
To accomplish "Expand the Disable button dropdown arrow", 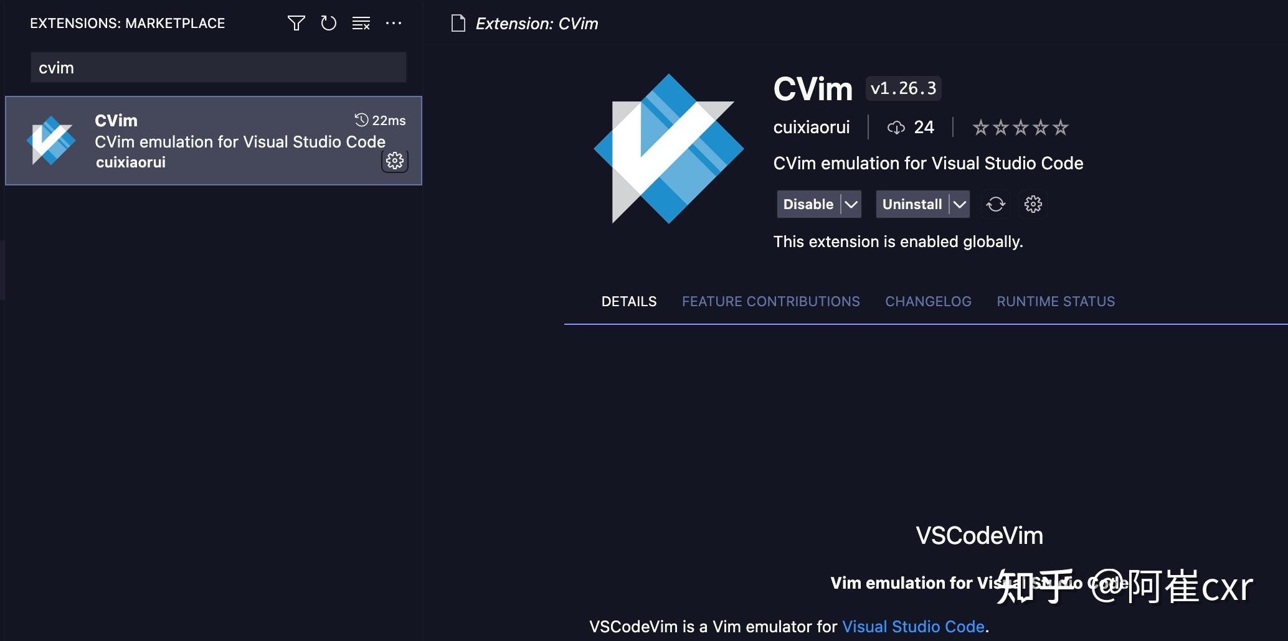I will pyautogui.click(x=851, y=204).
